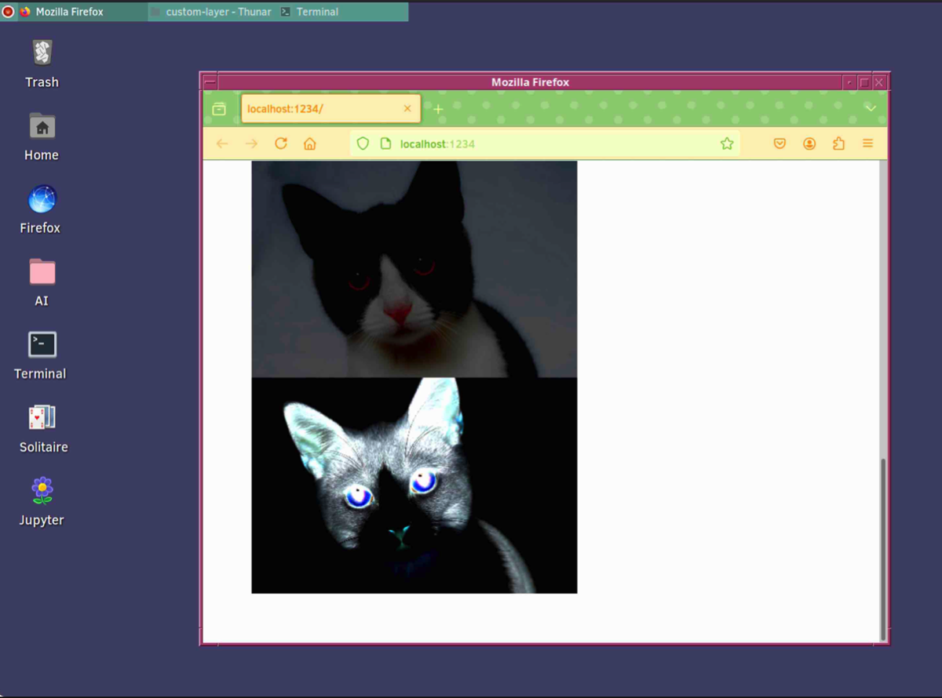Close the localhost:1234/ tab
942x698 pixels.
click(x=407, y=109)
